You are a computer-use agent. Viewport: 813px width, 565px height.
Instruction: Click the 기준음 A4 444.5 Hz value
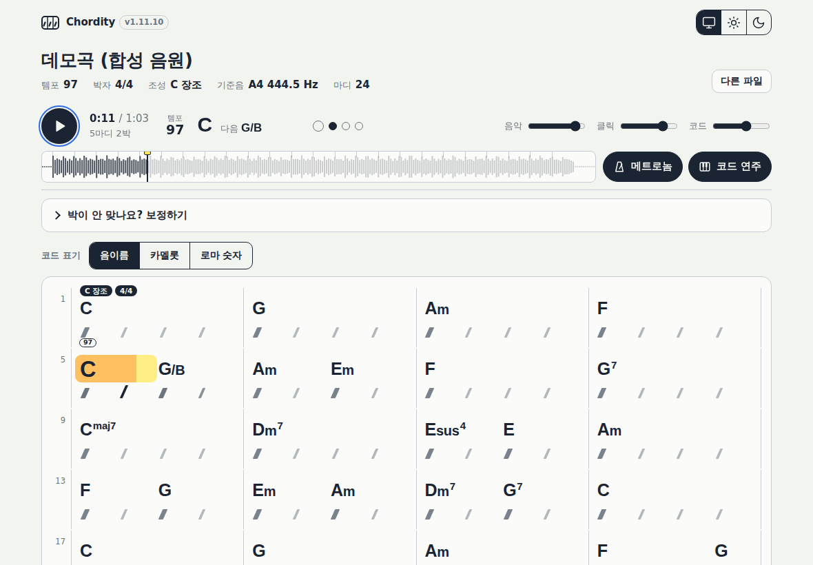(283, 85)
